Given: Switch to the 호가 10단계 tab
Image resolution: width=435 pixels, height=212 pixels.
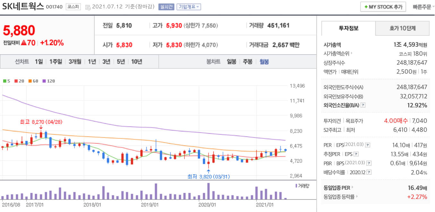Looking at the screenshot, I should (x=403, y=28).
